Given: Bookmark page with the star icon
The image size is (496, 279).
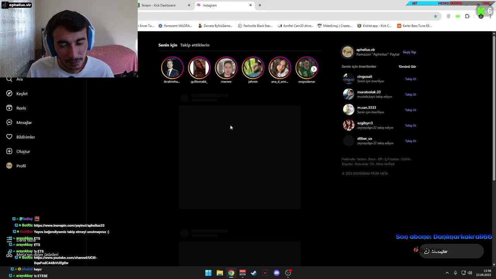Looking at the screenshot, I should [x=436, y=16].
